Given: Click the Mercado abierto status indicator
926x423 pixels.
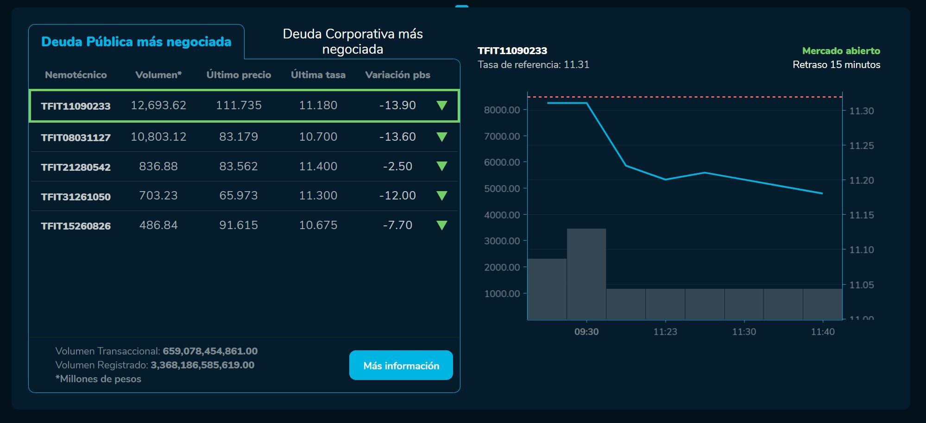Looking at the screenshot, I should (x=841, y=50).
